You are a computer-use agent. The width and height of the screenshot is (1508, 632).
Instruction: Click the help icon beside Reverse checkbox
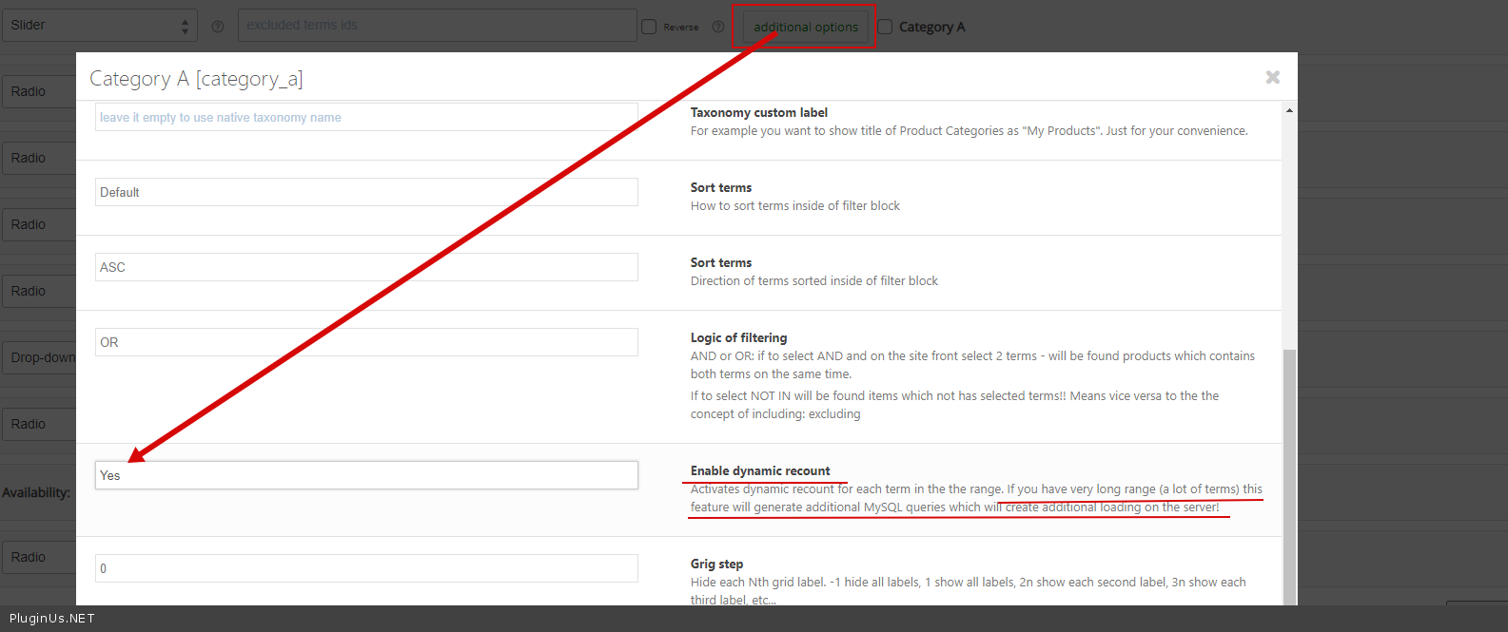pyautogui.click(x=718, y=27)
